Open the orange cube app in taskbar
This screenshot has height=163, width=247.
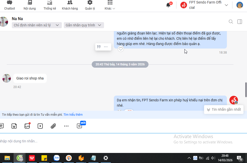(81, 158)
